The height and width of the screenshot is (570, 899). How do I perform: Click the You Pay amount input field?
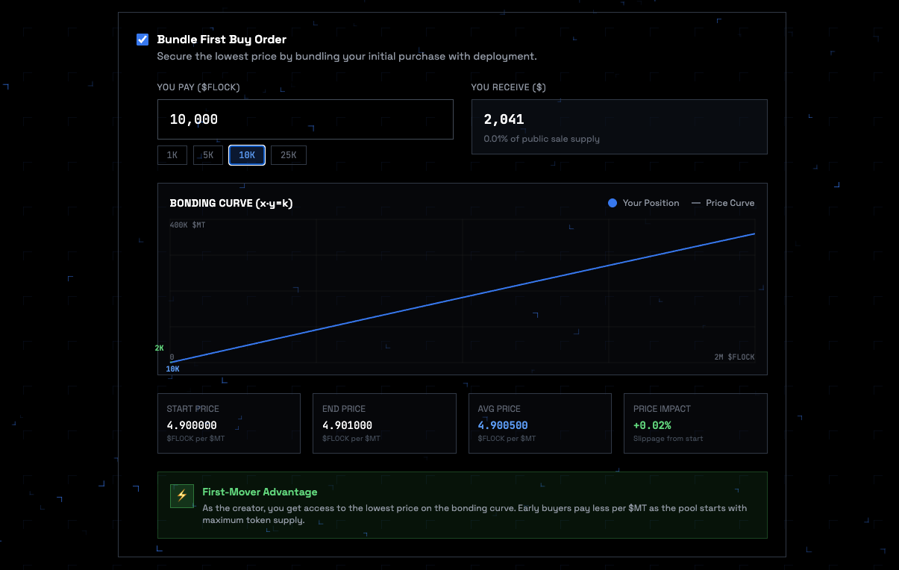304,119
